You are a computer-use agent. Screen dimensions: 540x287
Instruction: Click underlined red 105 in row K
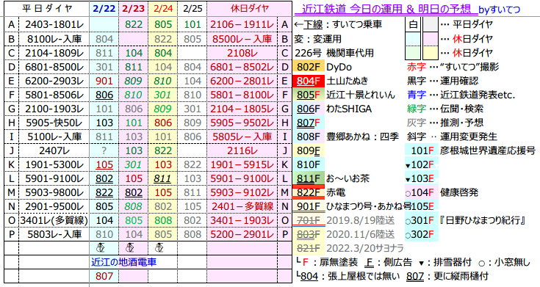click(x=104, y=164)
